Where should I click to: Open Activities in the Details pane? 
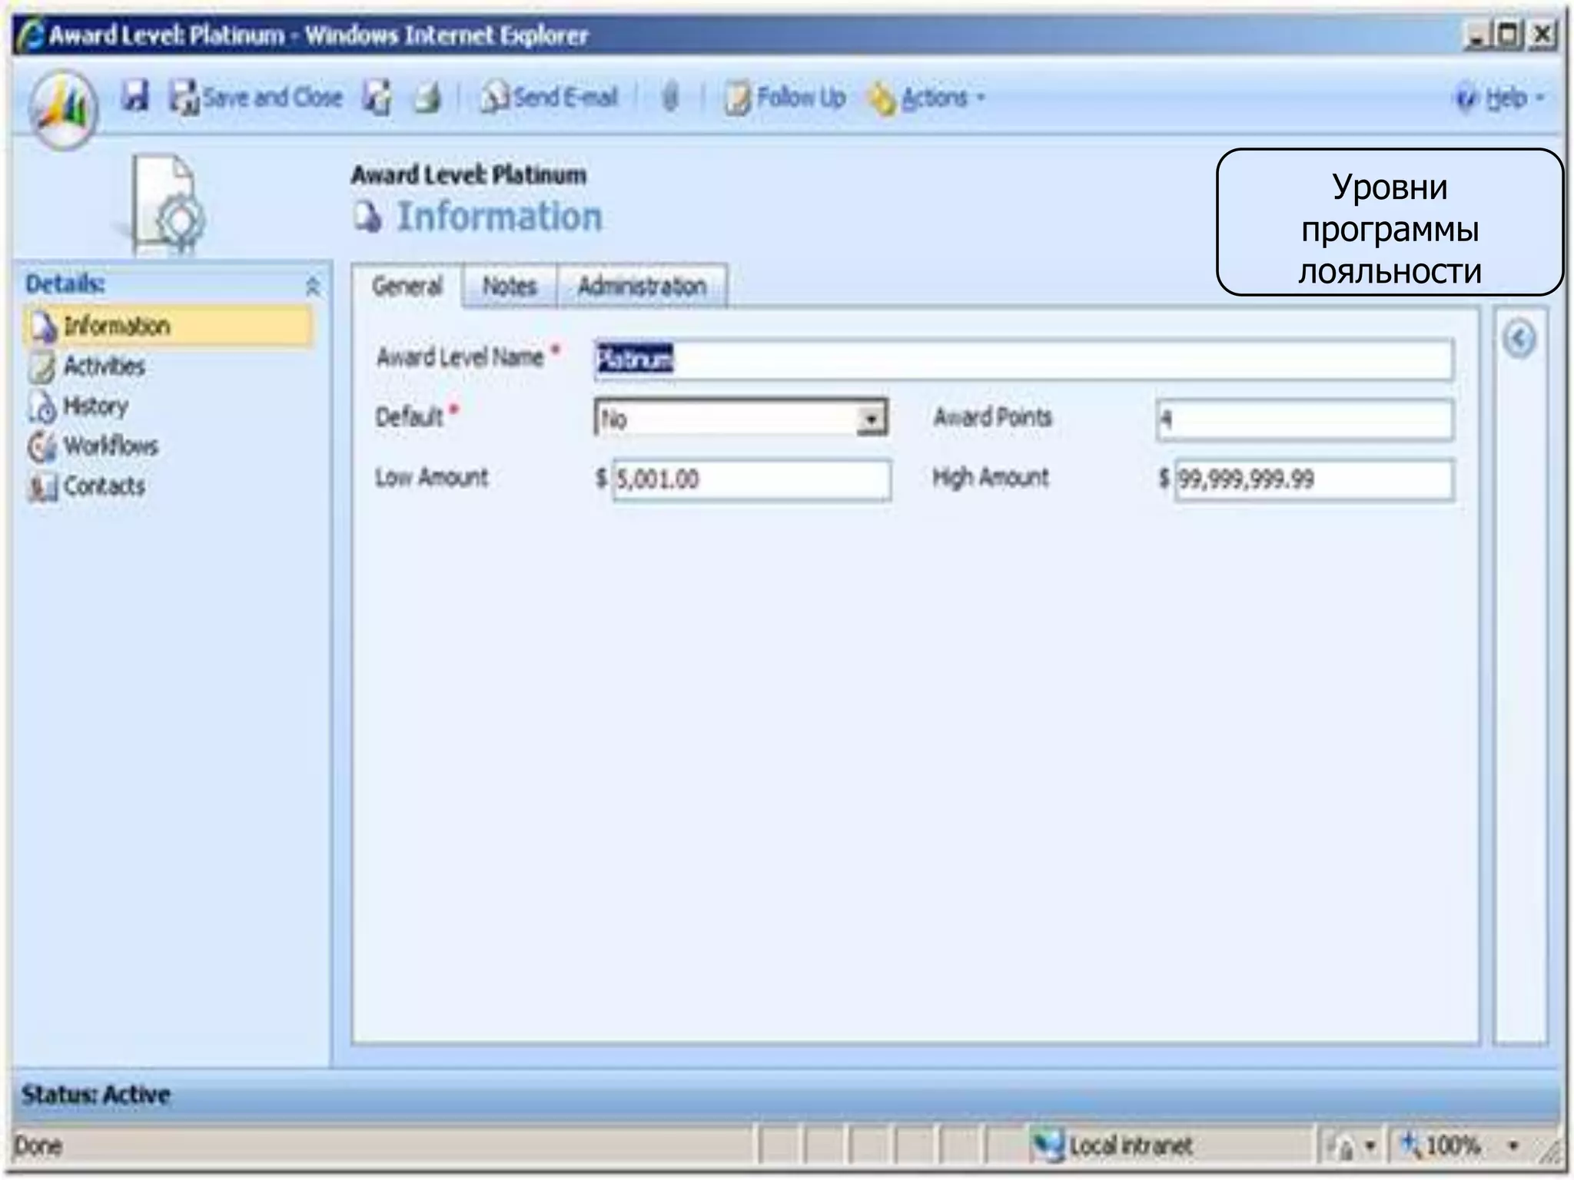pyautogui.click(x=103, y=366)
